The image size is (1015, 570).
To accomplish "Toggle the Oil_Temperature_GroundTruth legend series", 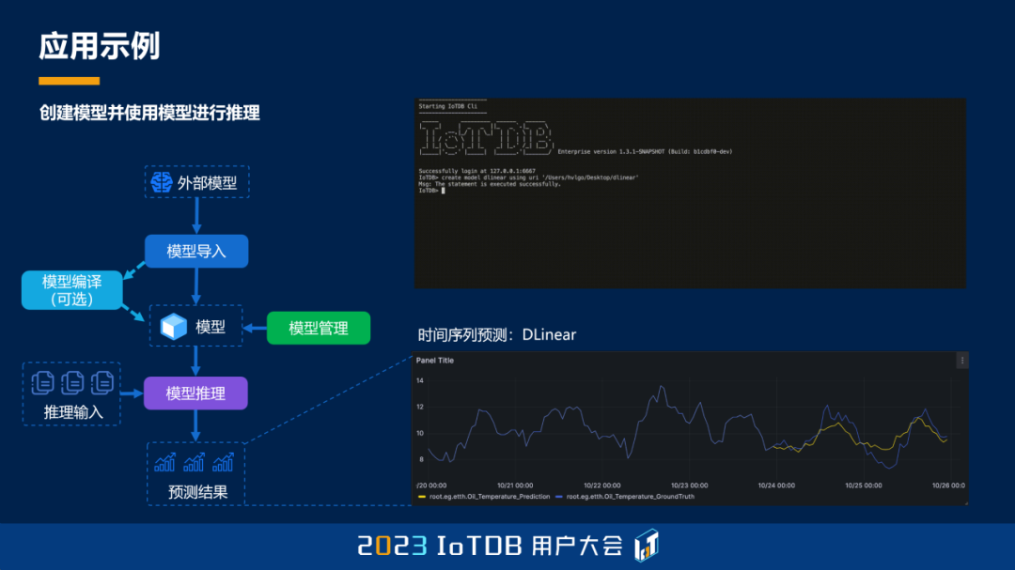I will [629, 494].
